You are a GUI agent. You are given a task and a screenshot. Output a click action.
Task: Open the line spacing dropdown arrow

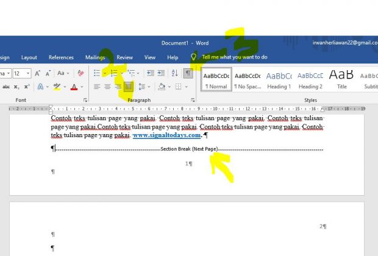tap(149, 87)
